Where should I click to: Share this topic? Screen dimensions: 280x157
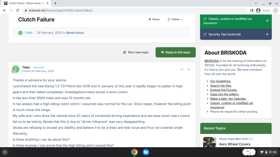154,19
